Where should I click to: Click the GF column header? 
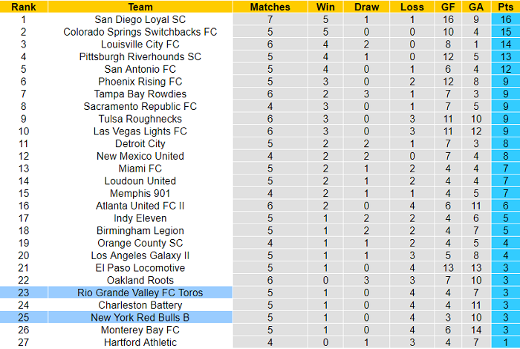coord(448,7)
